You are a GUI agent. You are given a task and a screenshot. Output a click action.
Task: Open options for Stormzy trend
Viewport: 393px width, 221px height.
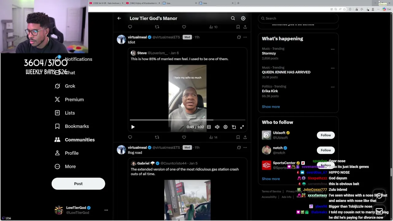coord(333,49)
